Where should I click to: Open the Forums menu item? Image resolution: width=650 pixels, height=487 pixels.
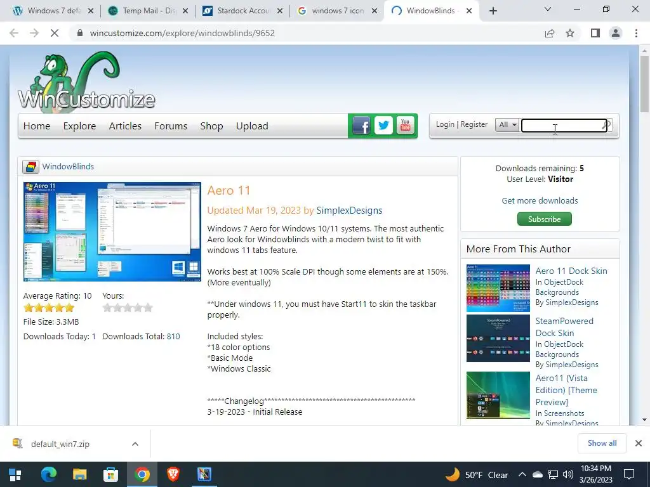tap(171, 126)
